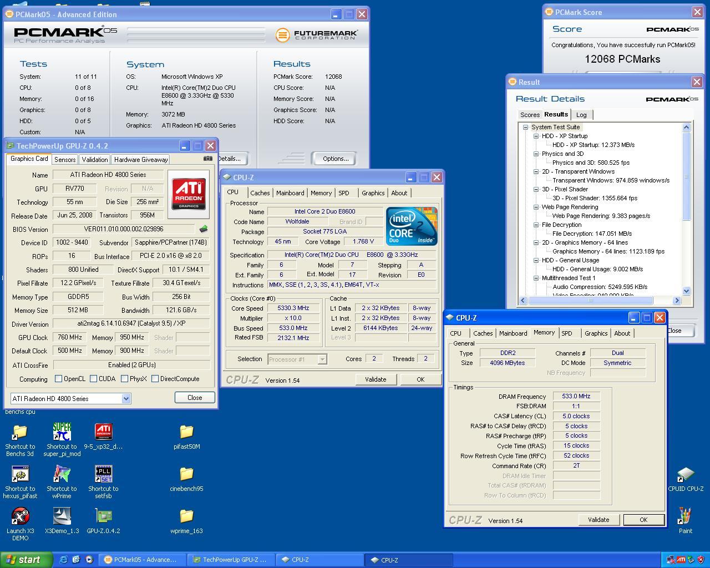This screenshot has width=710, height=568.
Task: Open the cinebench95 folder on desktop
Action: tap(186, 474)
